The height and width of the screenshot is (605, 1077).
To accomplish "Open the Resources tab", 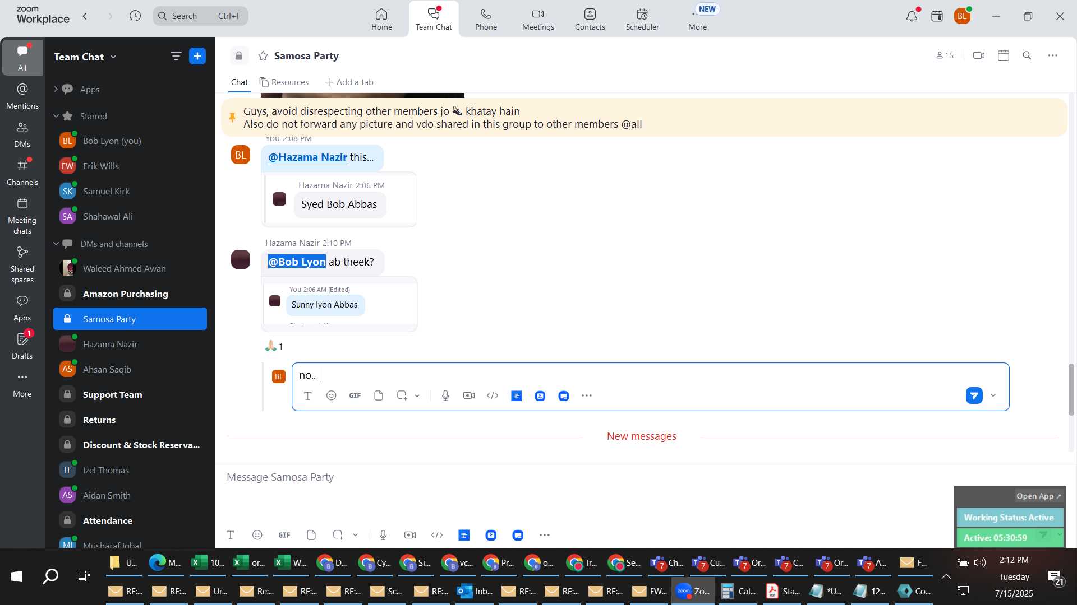I will pos(284,82).
